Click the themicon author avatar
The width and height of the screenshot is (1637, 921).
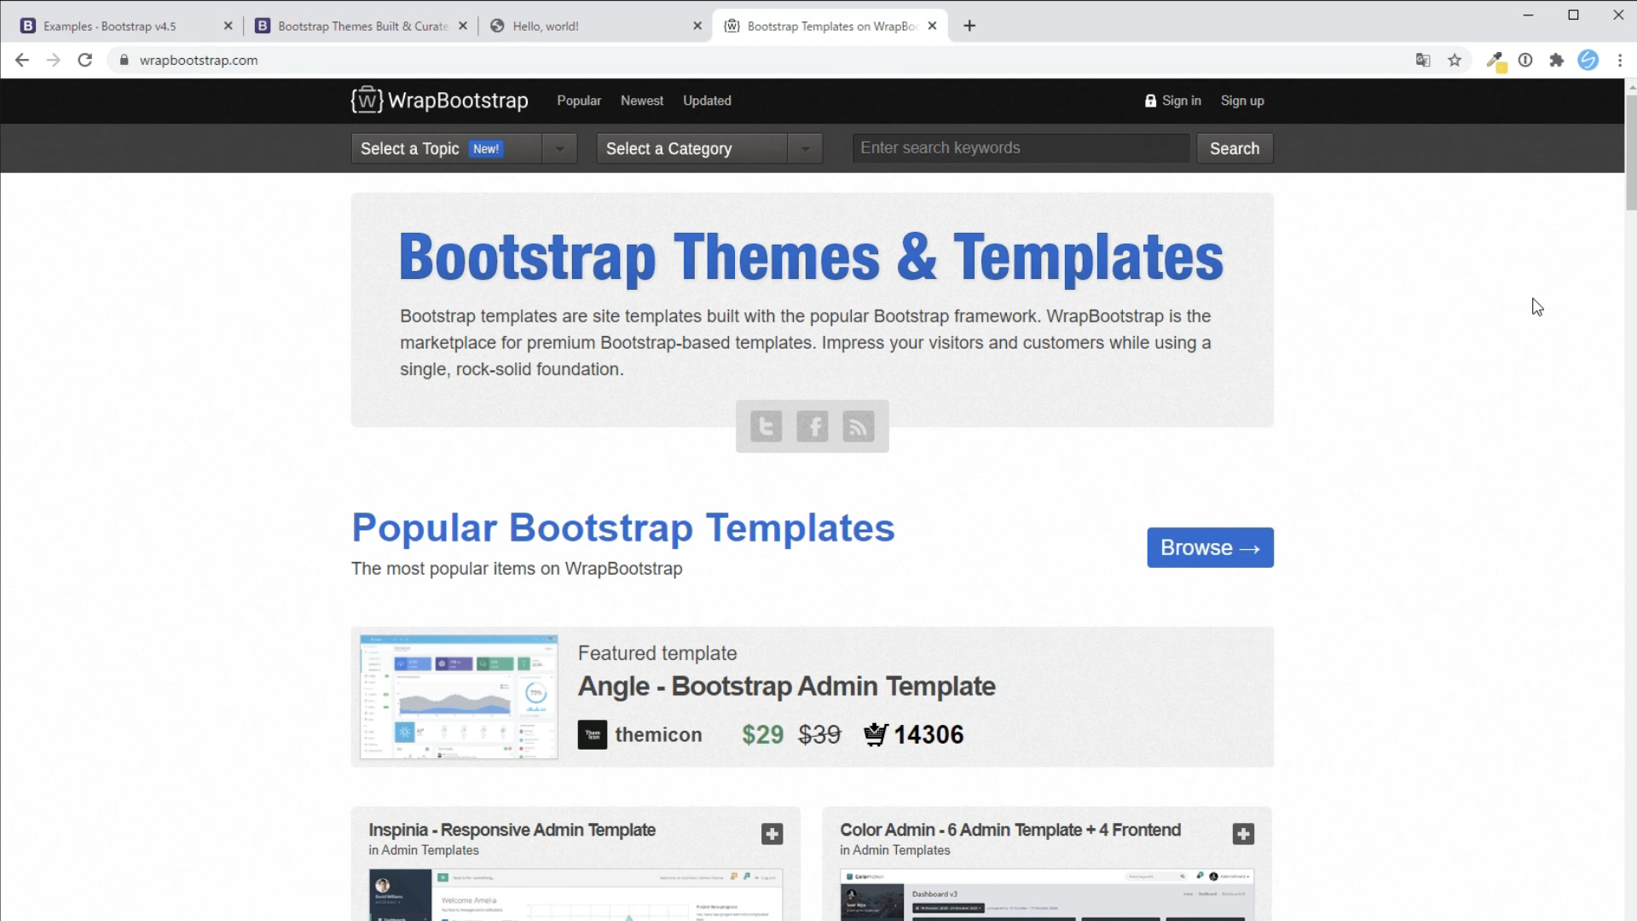(593, 734)
